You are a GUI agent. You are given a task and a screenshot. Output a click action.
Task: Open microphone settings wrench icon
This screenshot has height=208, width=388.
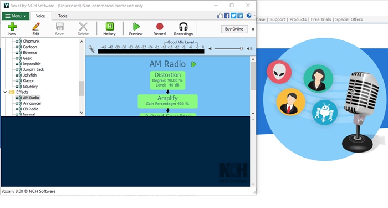(92, 49)
